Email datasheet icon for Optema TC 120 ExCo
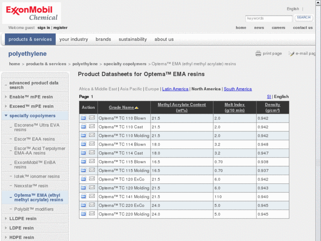Image resolution: width=321 pixels, height=241 pixels. (92, 179)
